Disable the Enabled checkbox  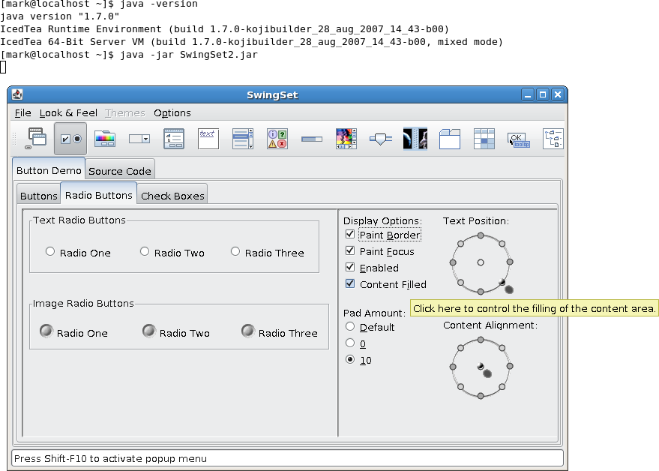click(x=350, y=267)
